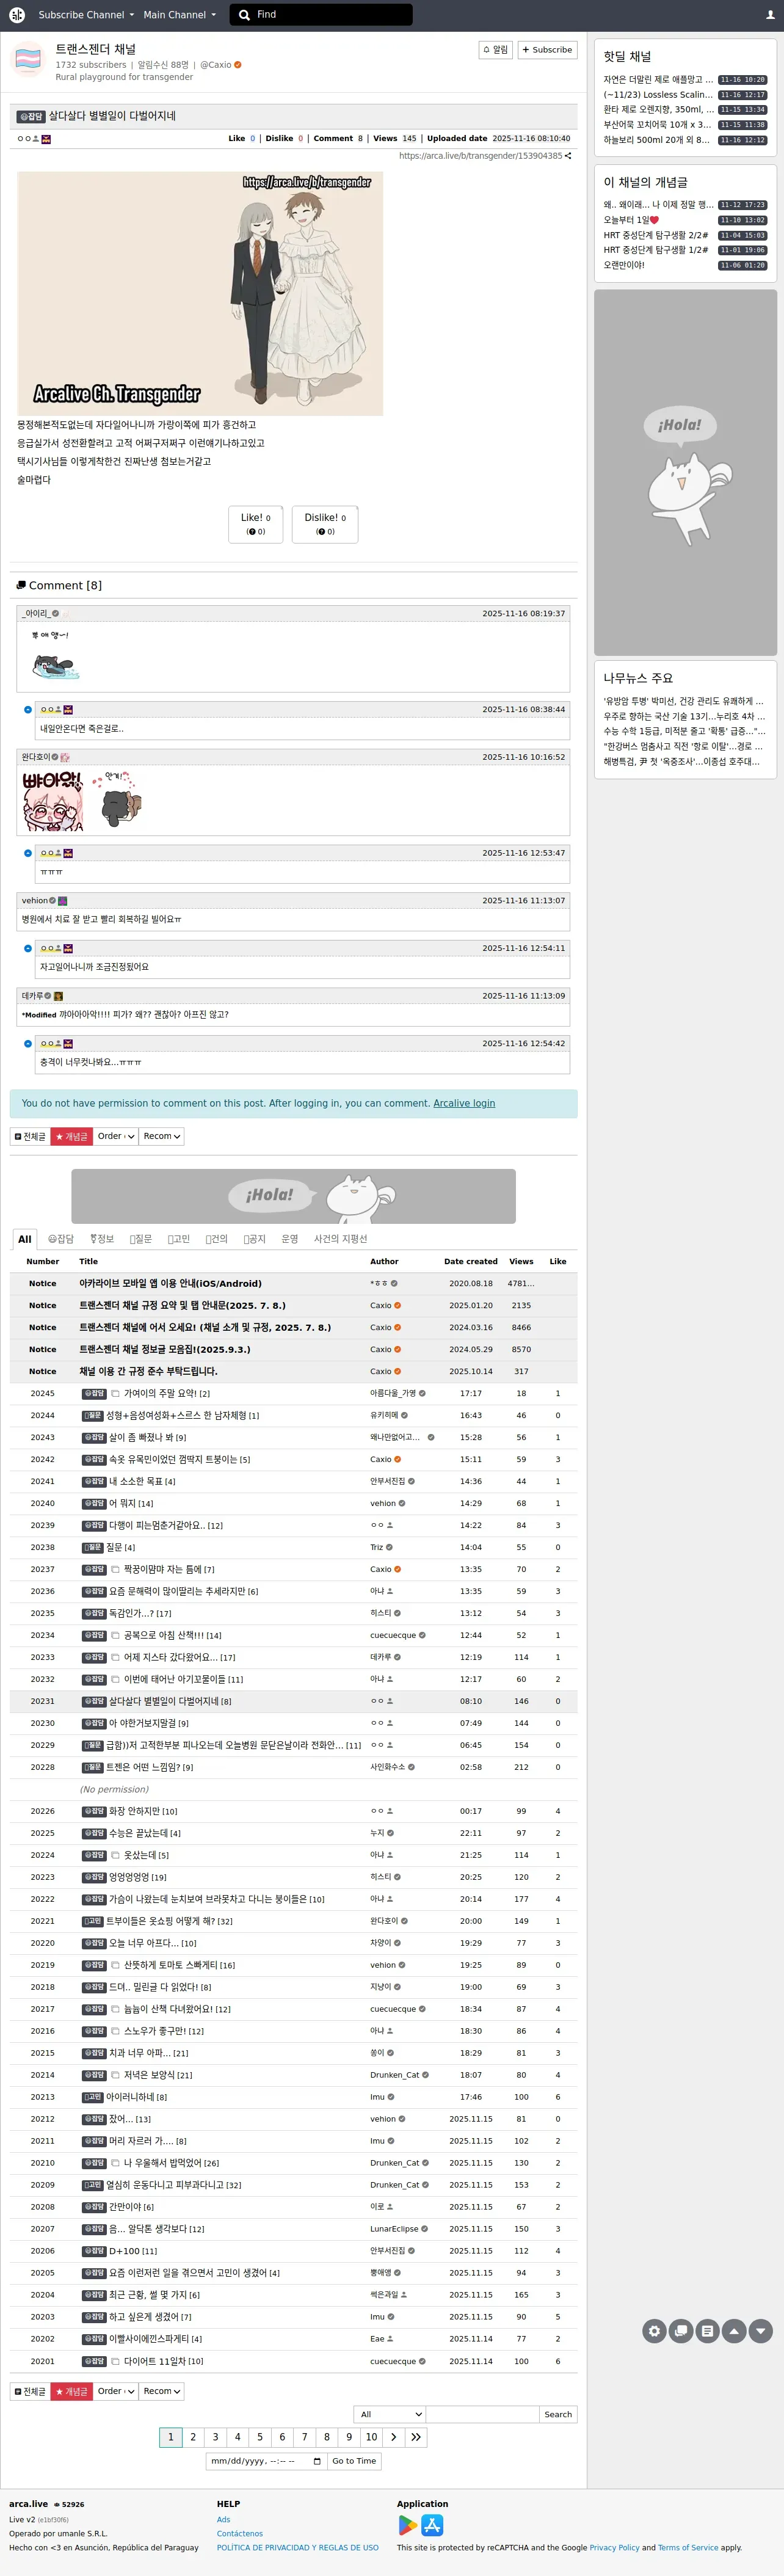The height and width of the screenshot is (2576, 784).
Task: Click the Find search field in top bar
Action: [x=321, y=15]
